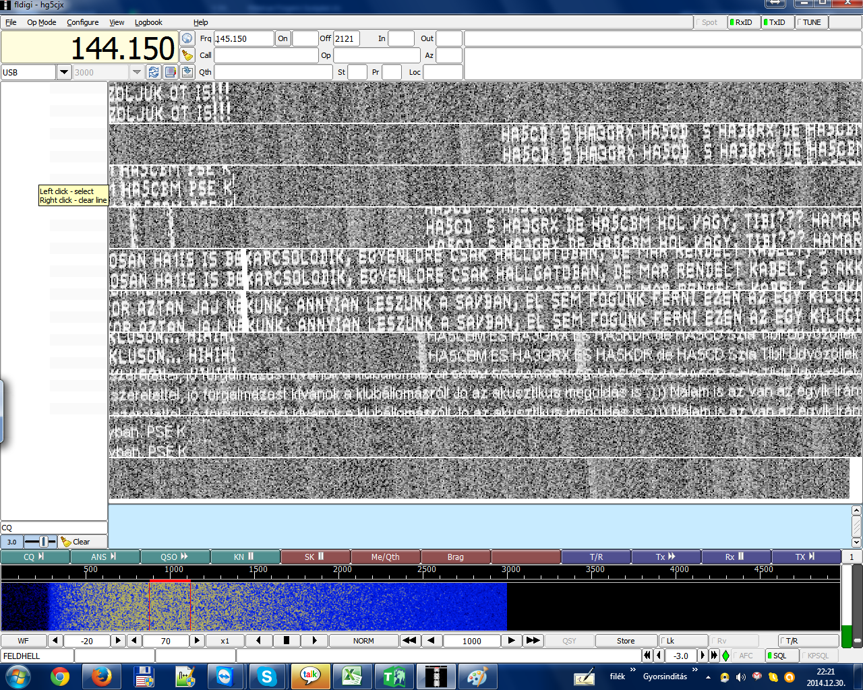Click the fast-forward double arrow by 1000

(533, 641)
